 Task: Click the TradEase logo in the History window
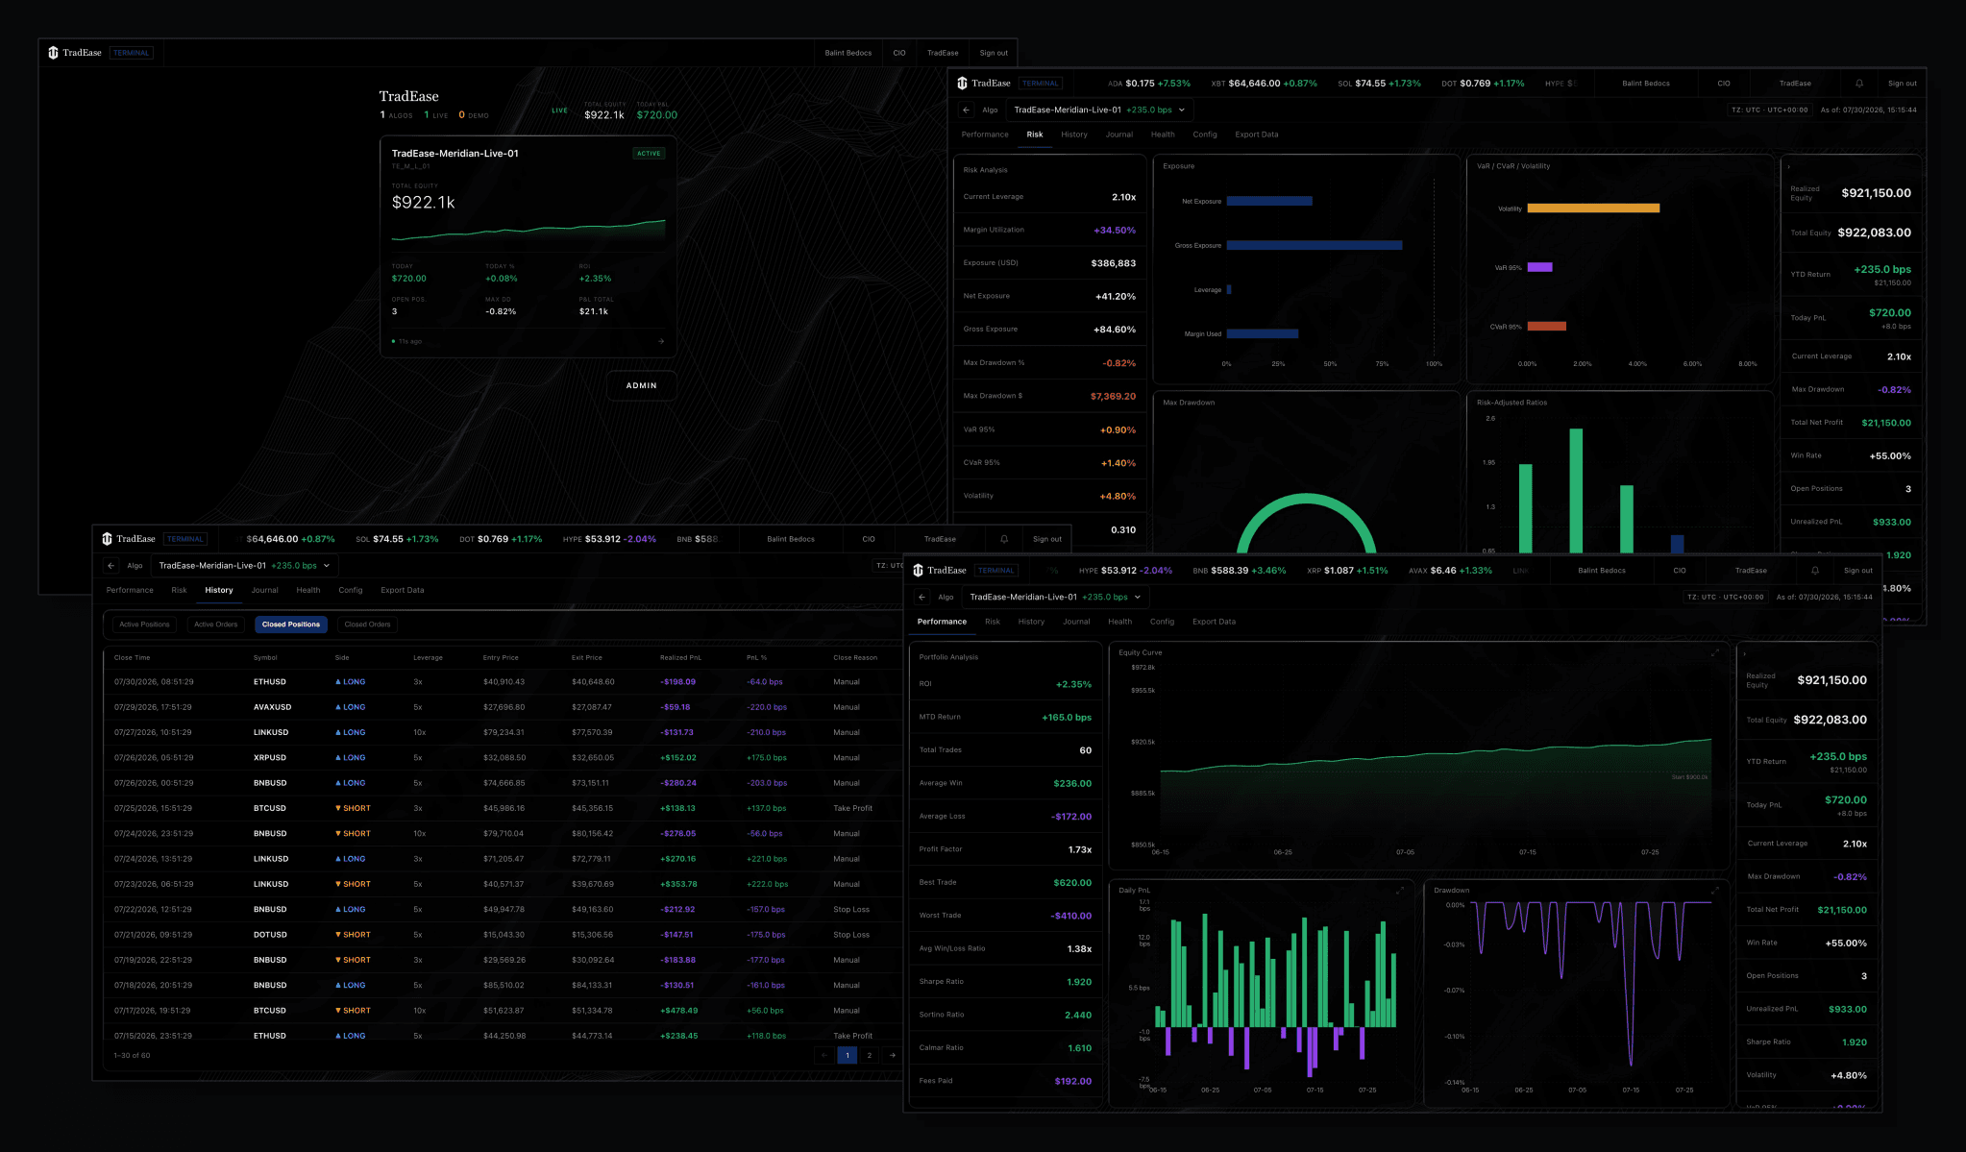(x=129, y=539)
